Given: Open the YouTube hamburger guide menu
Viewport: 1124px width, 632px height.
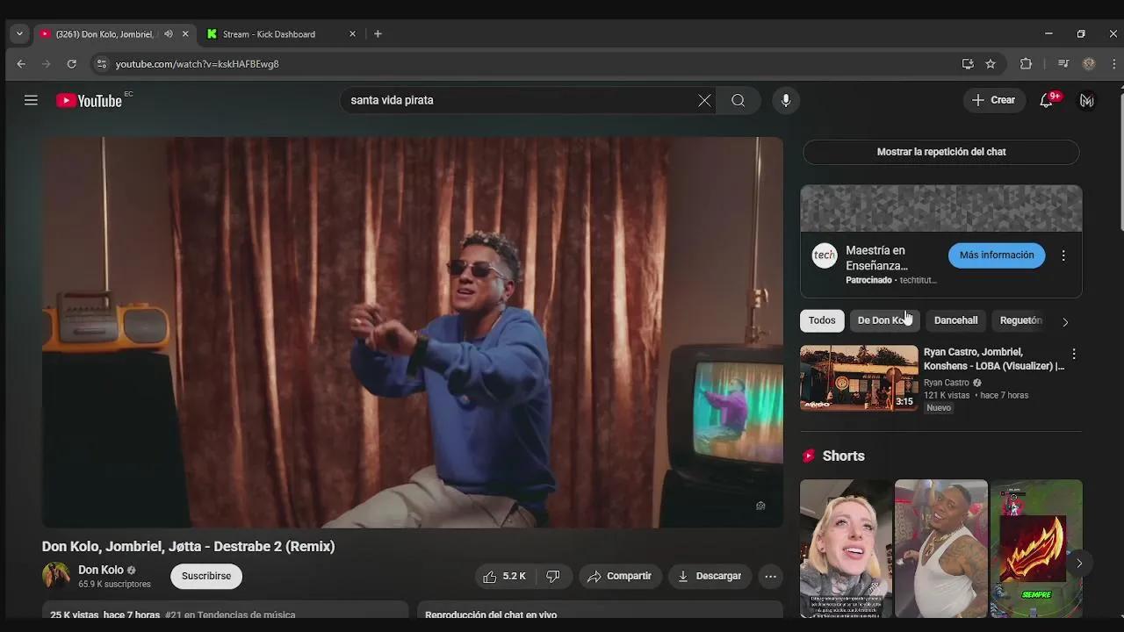Looking at the screenshot, I should [31, 100].
